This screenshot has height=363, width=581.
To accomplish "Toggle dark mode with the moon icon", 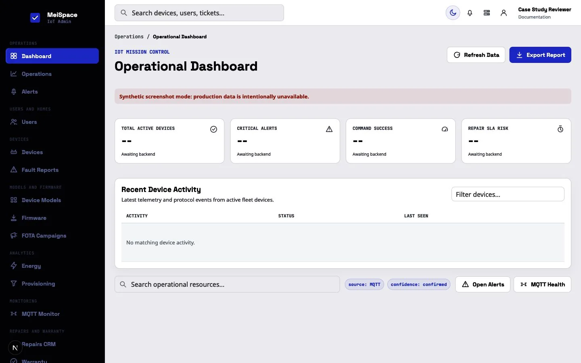I will (x=453, y=13).
